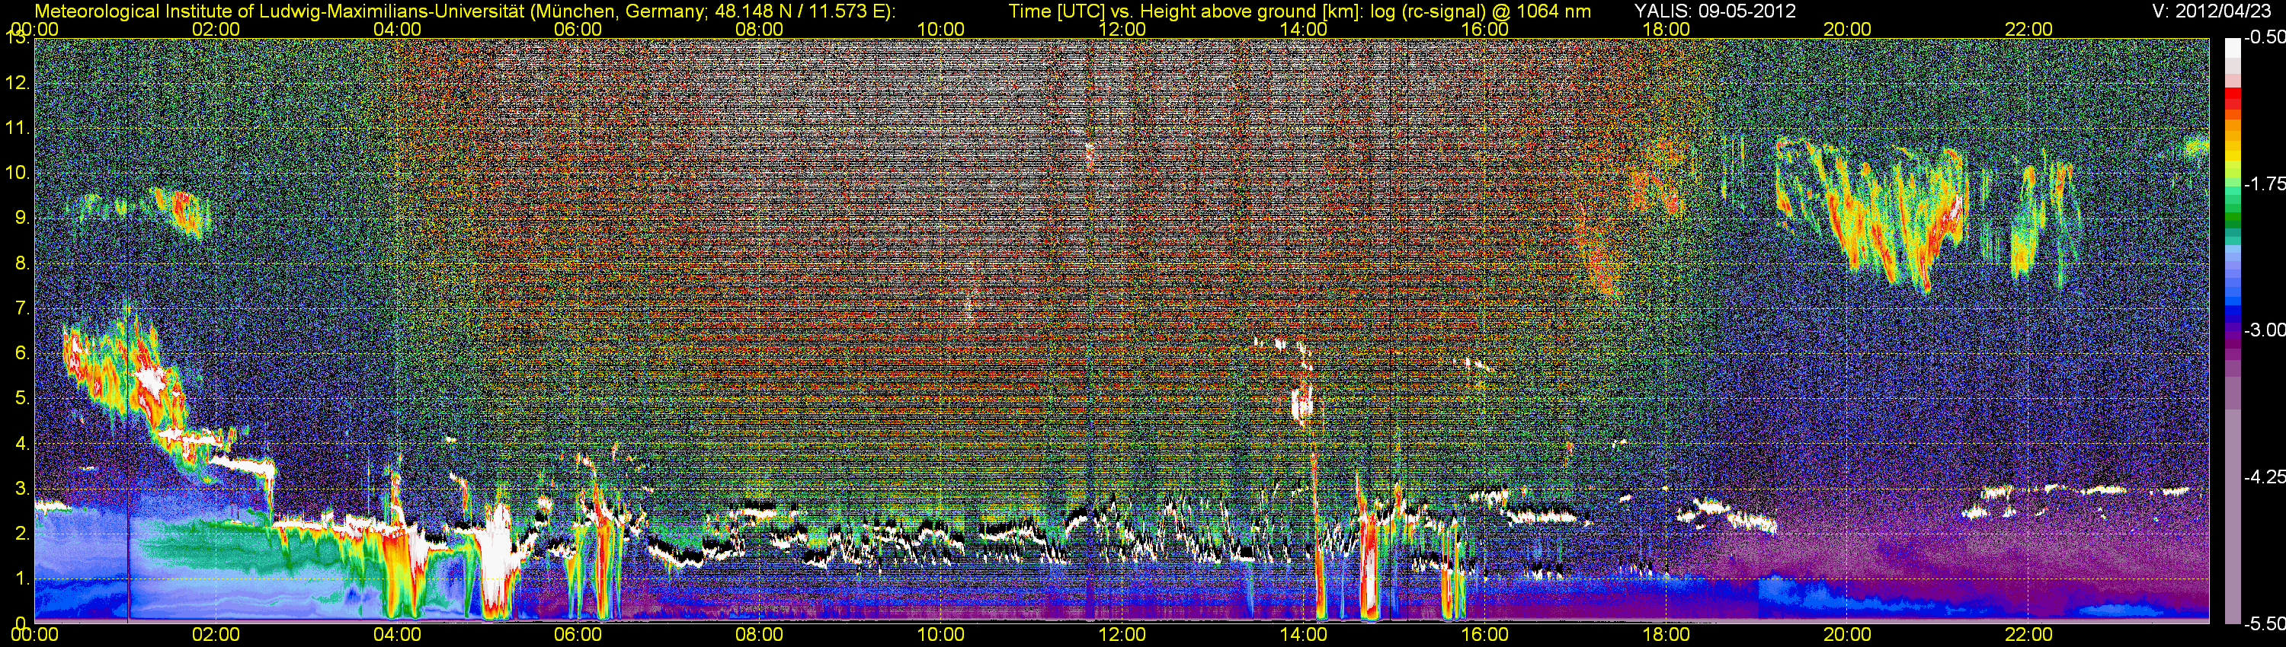Click the 08:00 label on the bottom time axis
Viewport: 2286px width, 647px height.
pyautogui.click(x=760, y=635)
